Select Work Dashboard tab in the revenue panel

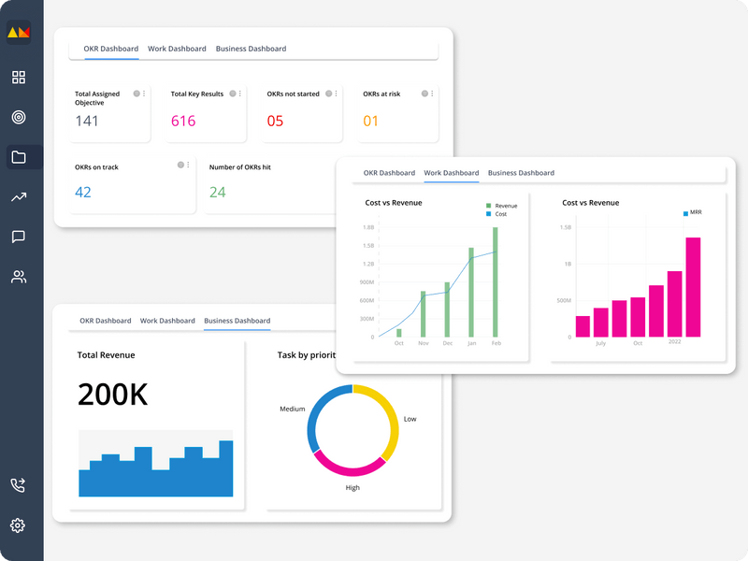[x=167, y=321]
